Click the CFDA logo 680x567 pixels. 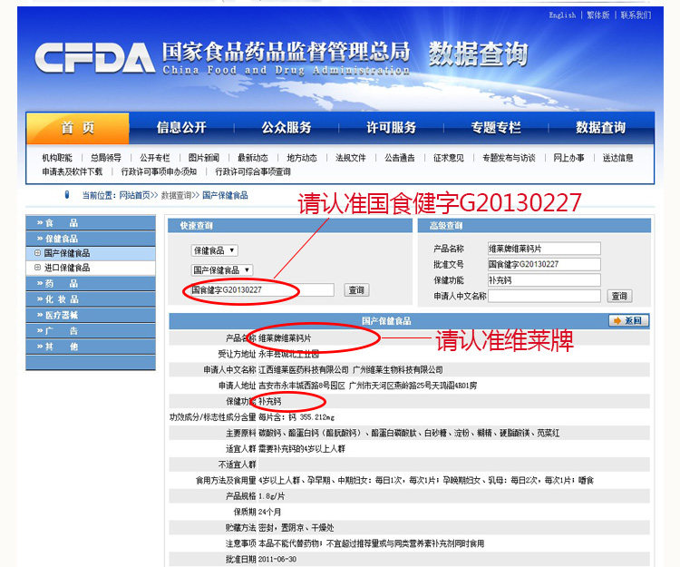click(94, 58)
